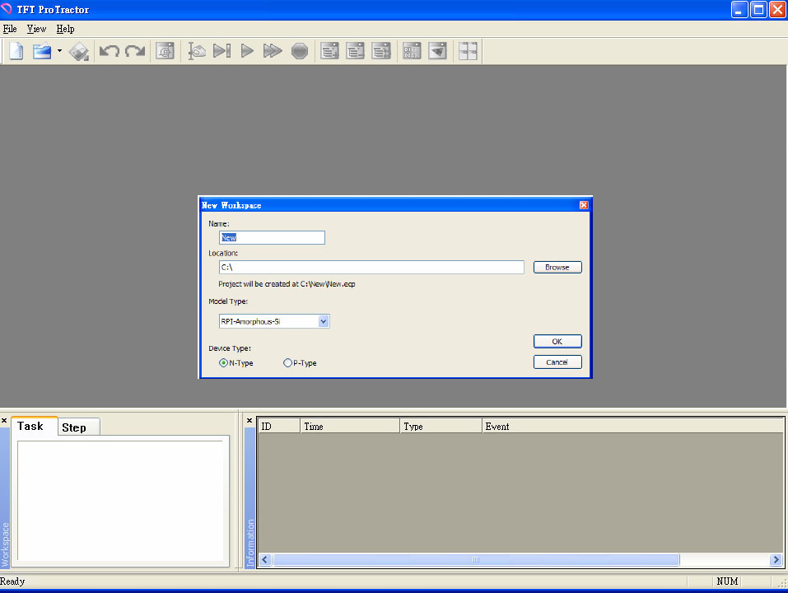
Task: Open the Model Type dropdown list
Action: pos(324,321)
